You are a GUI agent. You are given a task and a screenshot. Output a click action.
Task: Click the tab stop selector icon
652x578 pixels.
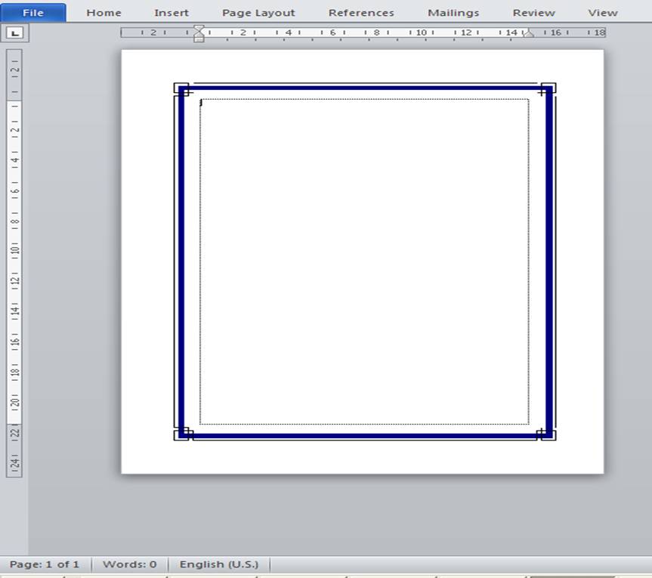14,32
